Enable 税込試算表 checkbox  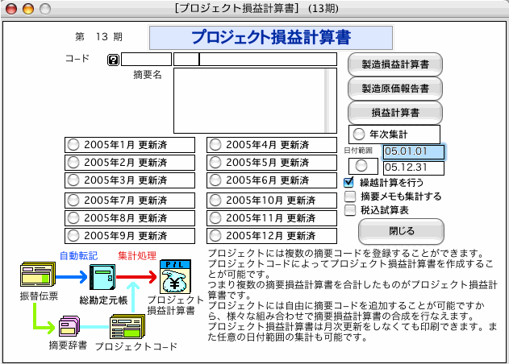(x=349, y=210)
